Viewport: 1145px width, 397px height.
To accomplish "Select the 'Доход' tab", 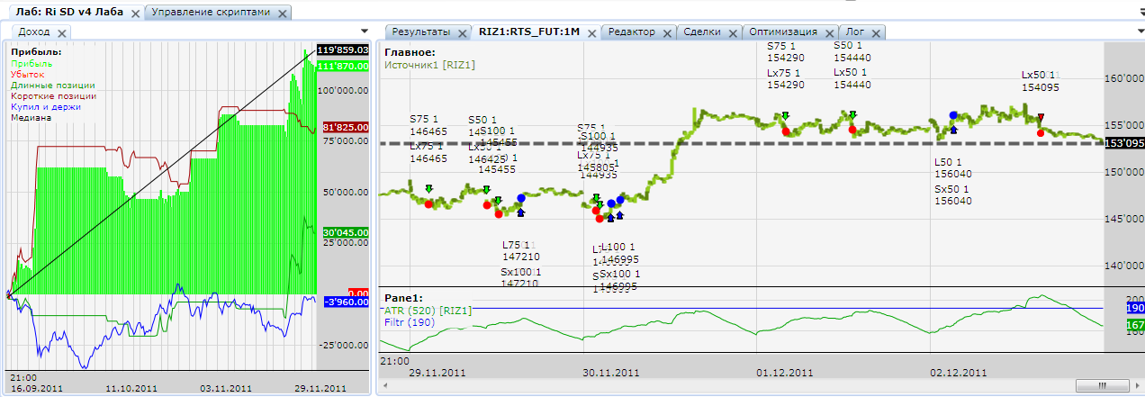I will pos(34,32).
